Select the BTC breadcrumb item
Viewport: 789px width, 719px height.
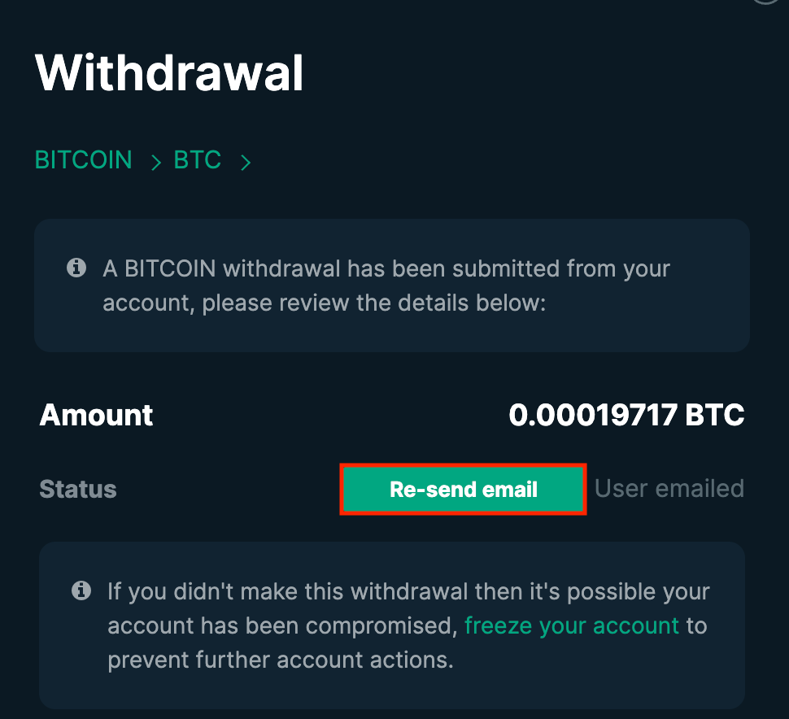click(x=197, y=160)
